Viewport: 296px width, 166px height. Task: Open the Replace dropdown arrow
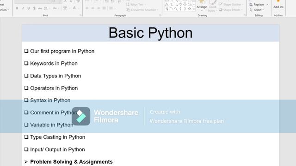[267, 4]
